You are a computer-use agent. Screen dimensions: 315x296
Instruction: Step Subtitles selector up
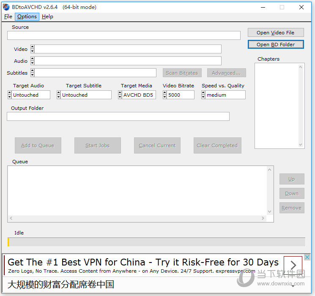pos(32,71)
